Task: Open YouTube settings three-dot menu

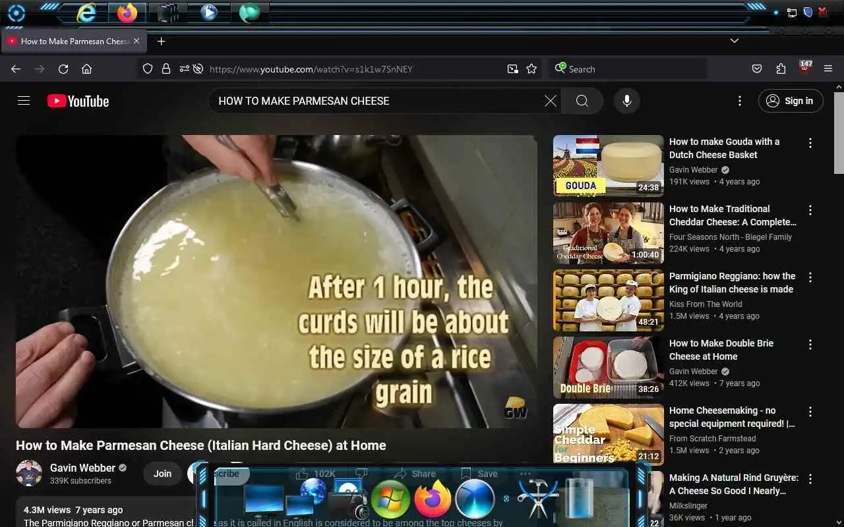Action: (x=740, y=101)
